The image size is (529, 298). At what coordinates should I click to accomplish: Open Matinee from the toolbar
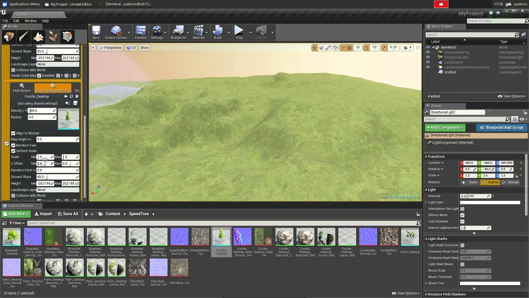199,33
